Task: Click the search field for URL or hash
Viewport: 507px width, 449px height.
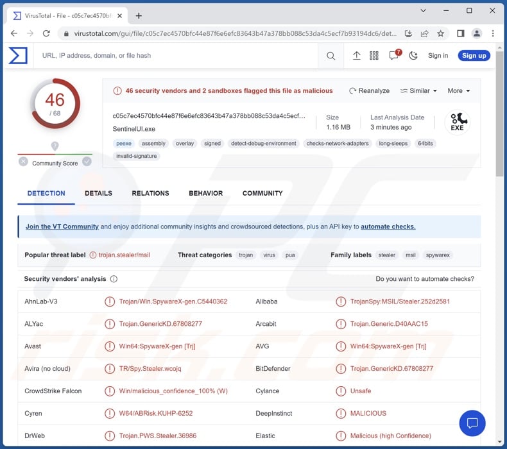Action: tap(176, 56)
